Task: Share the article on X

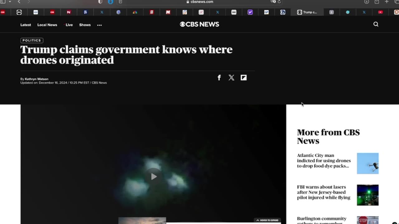Action: click(231, 77)
